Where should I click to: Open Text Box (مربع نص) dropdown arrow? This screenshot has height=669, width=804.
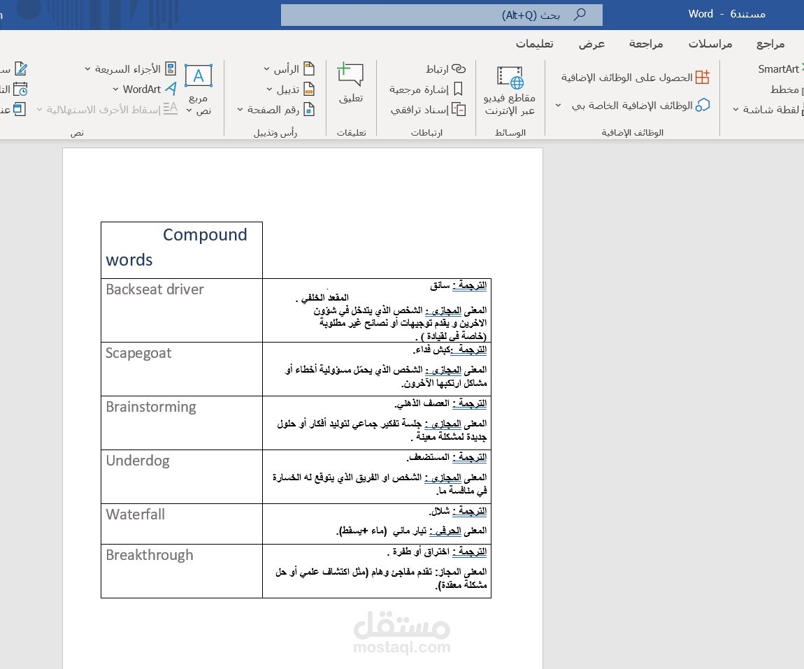(189, 110)
